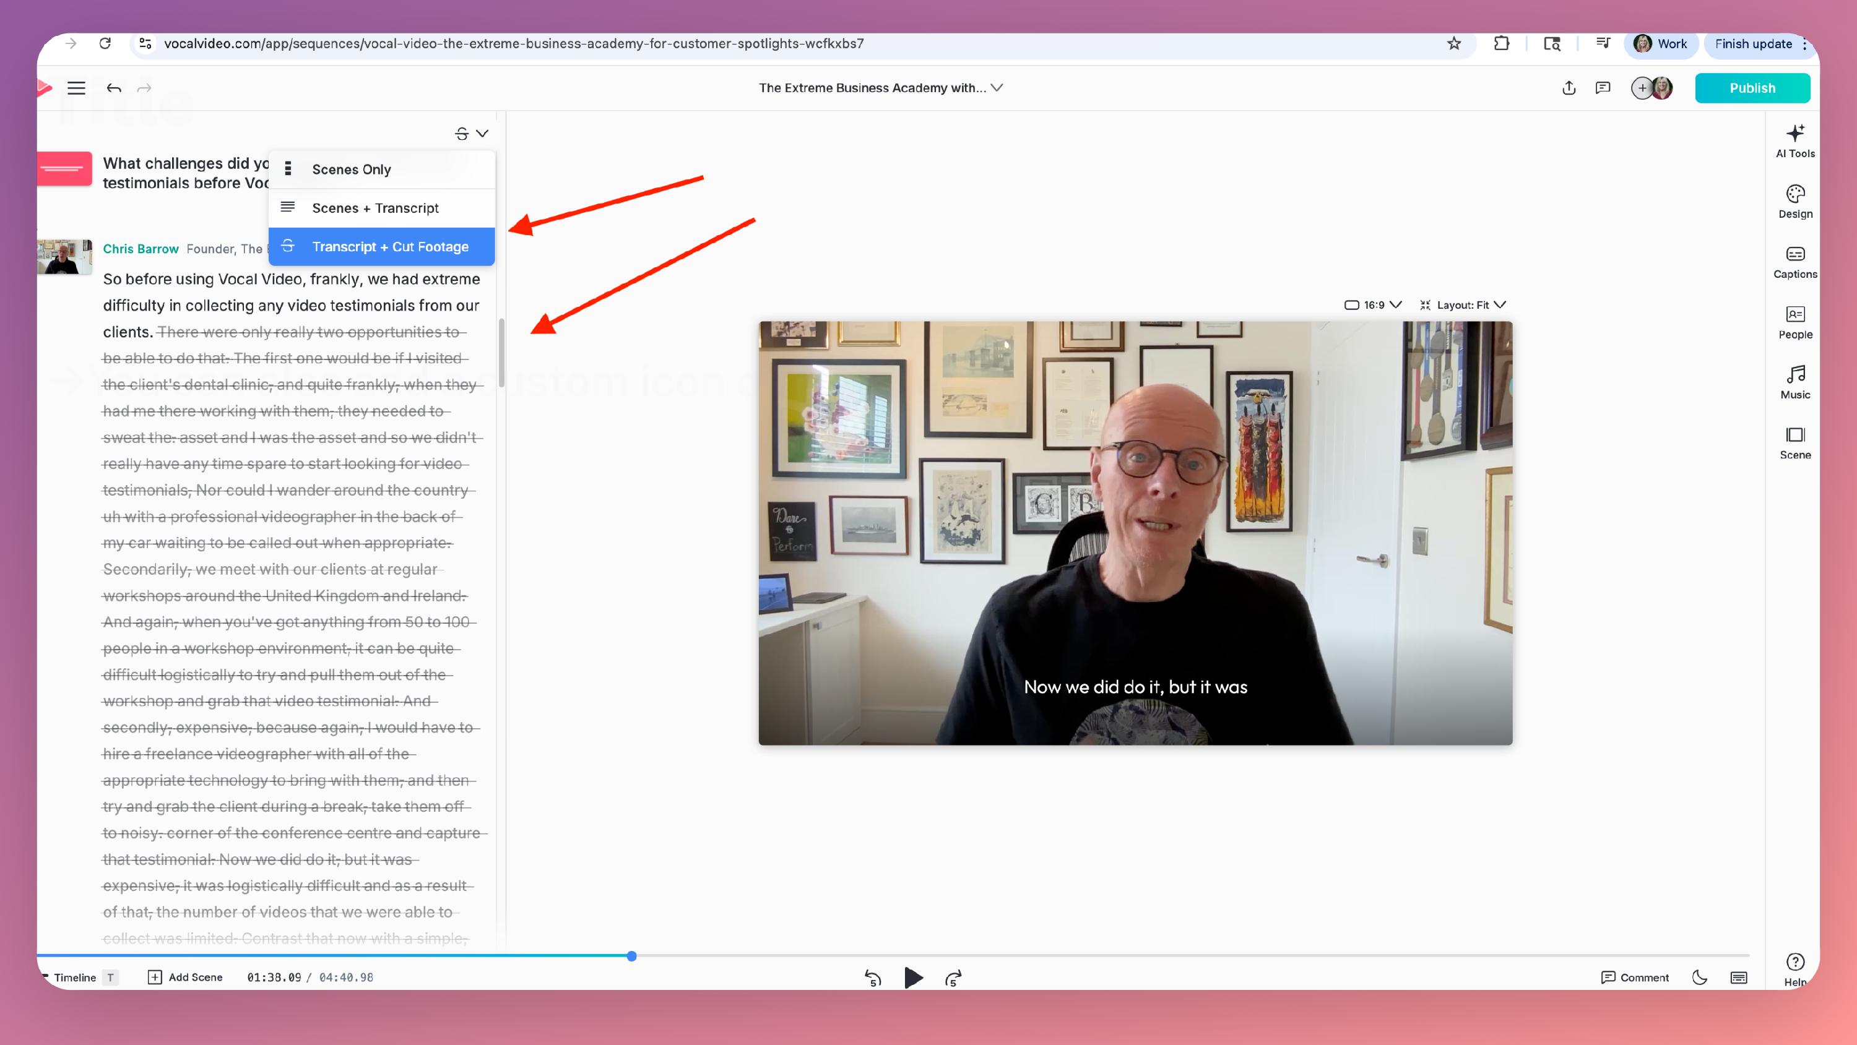Screen dimensions: 1857x1045
Task: Open the comments icon in header
Action: 1603,88
